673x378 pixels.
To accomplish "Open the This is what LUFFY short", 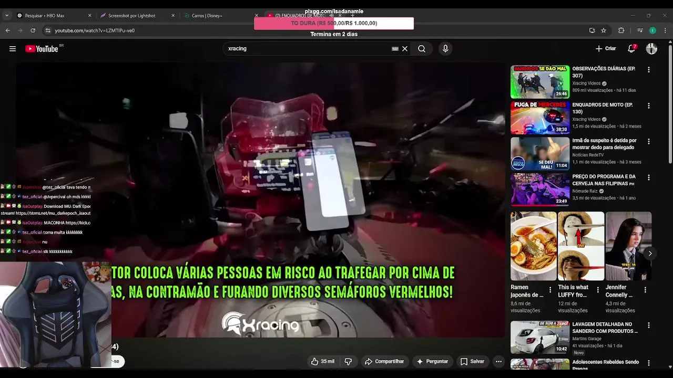I will [x=580, y=246].
